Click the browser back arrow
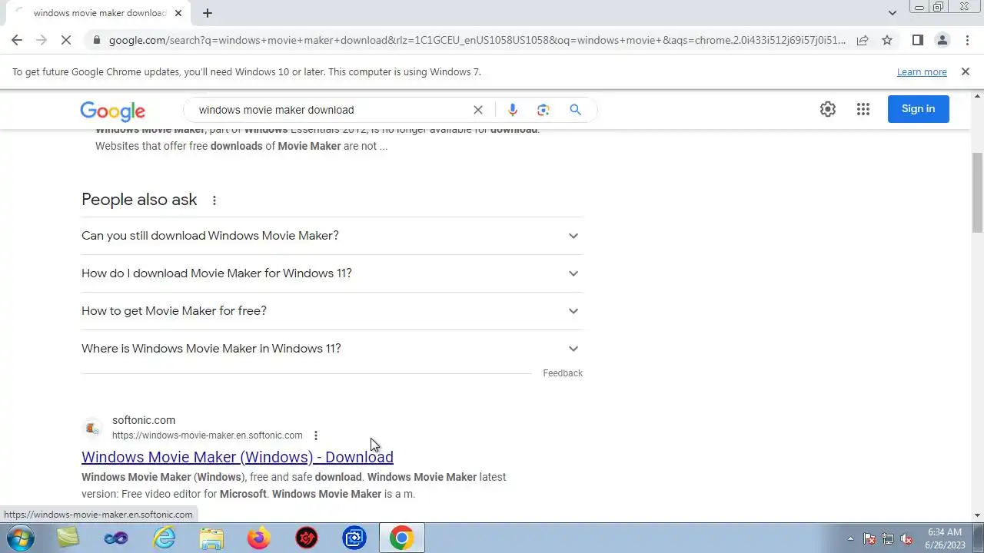This screenshot has width=984, height=553. tap(17, 40)
